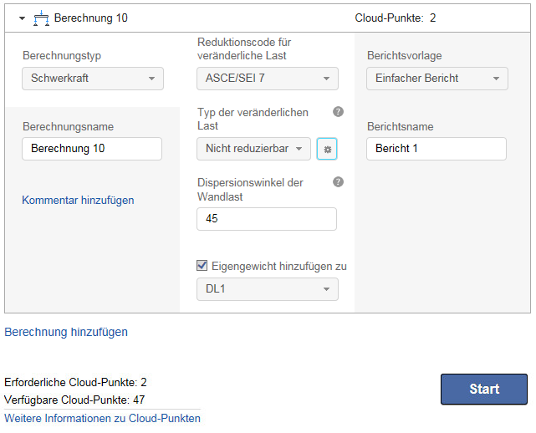The height and width of the screenshot is (433, 536).
Task: Open the Nicht reduzierbar dropdown
Action: pyautogui.click(x=253, y=149)
